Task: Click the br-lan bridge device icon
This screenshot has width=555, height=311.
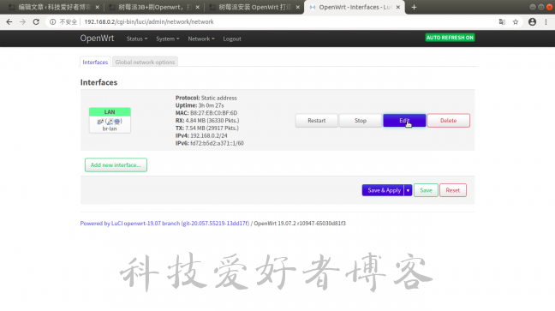Action: point(110,122)
